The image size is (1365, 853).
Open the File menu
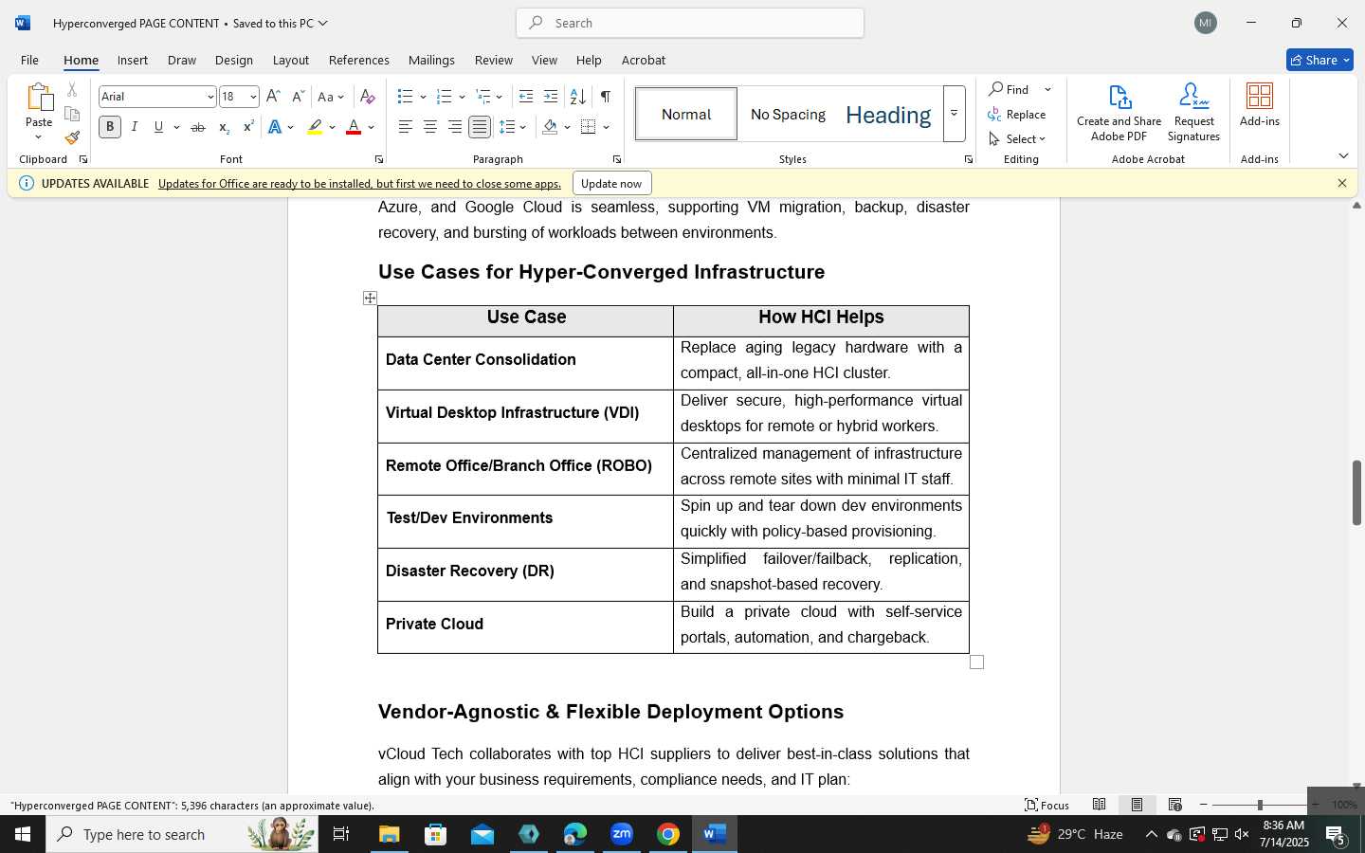pyautogui.click(x=29, y=60)
